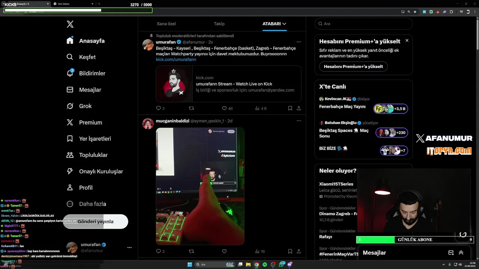Viewport: 479px width, 269px height.
Task: Click Hesabını Premium+'a yükselt button
Action: point(353,67)
